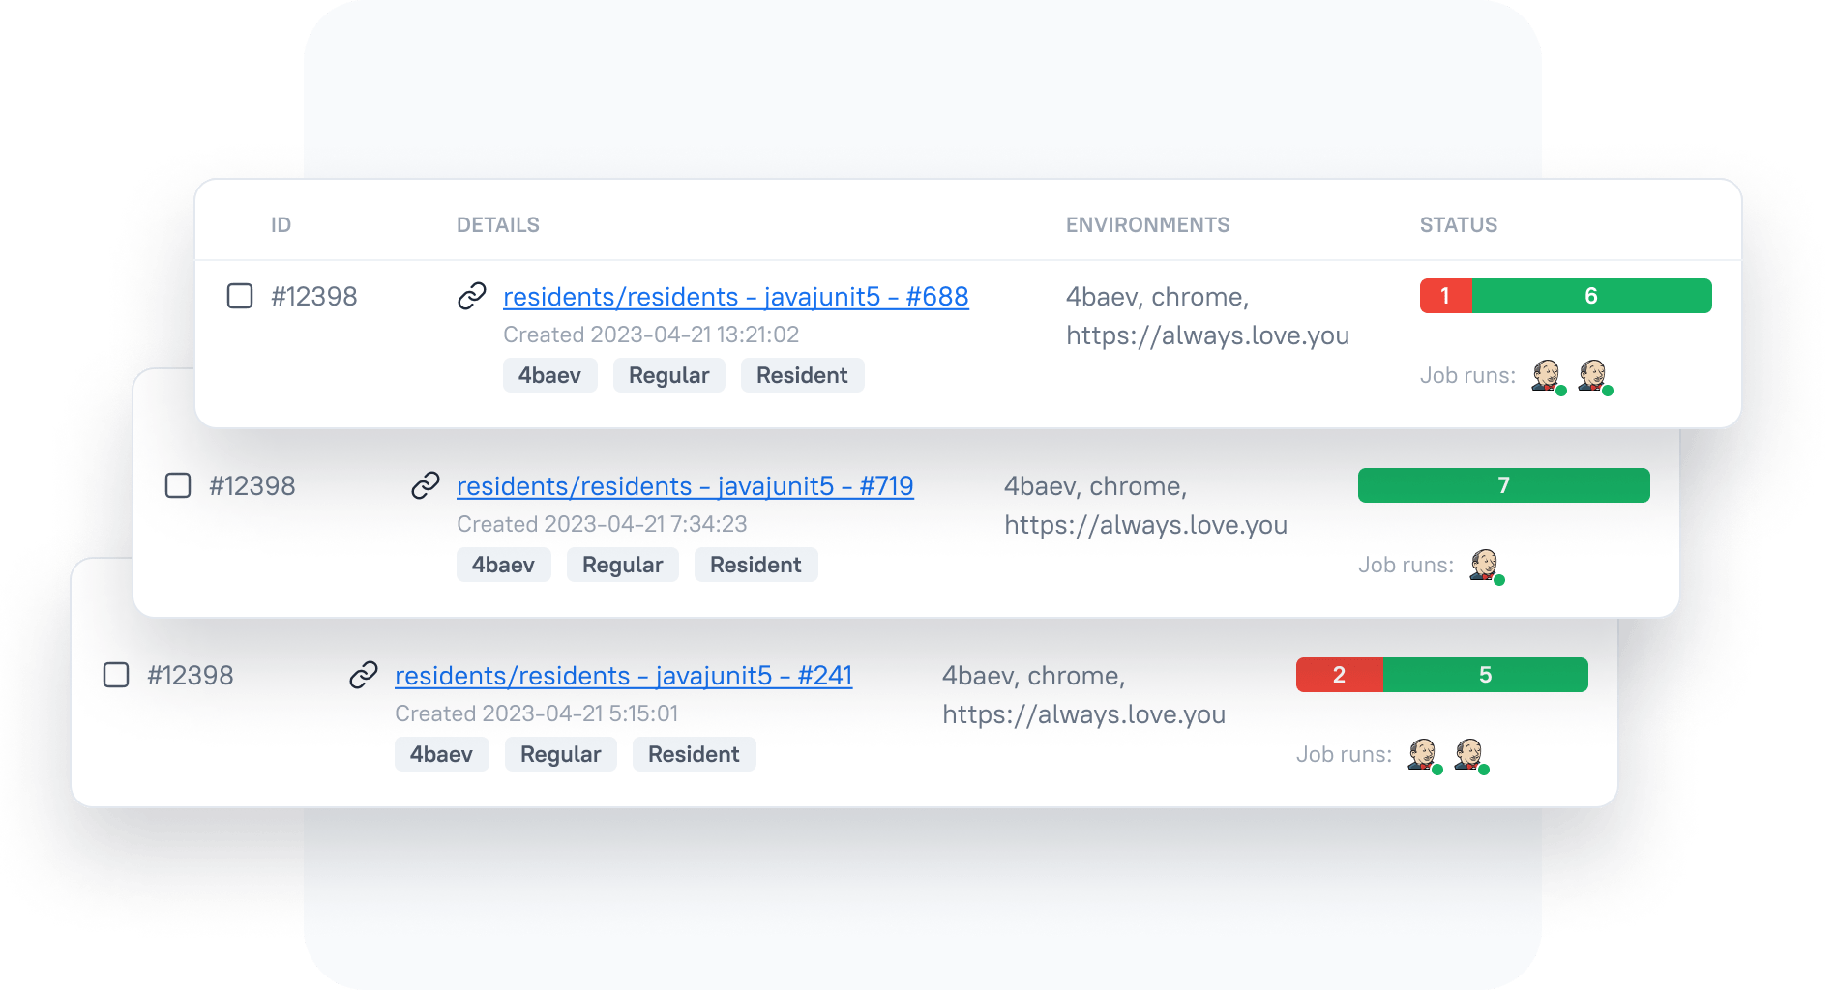Open residents/residents - javajunit5 - #241 link
The width and height of the screenshot is (1836, 990).
[623, 676]
